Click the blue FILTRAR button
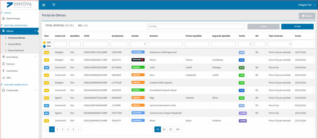The image size is (318, 139). (x=298, y=27)
